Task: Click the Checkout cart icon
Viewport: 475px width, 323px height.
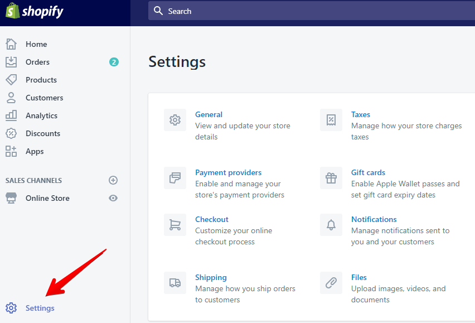Action: tap(175, 225)
